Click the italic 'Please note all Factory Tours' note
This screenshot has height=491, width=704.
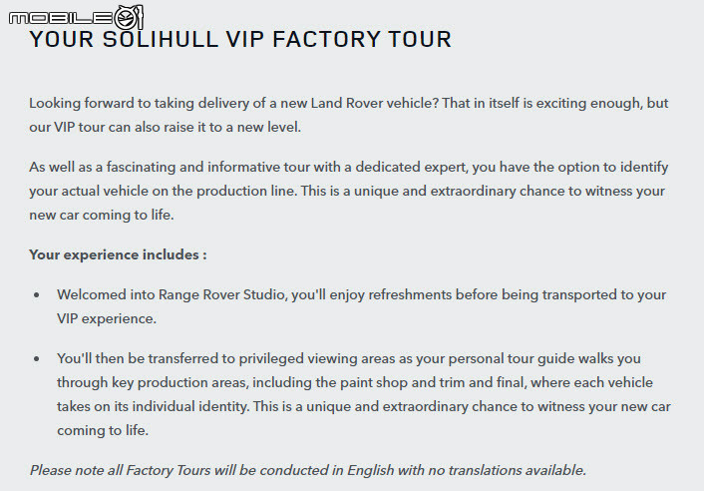click(x=308, y=470)
